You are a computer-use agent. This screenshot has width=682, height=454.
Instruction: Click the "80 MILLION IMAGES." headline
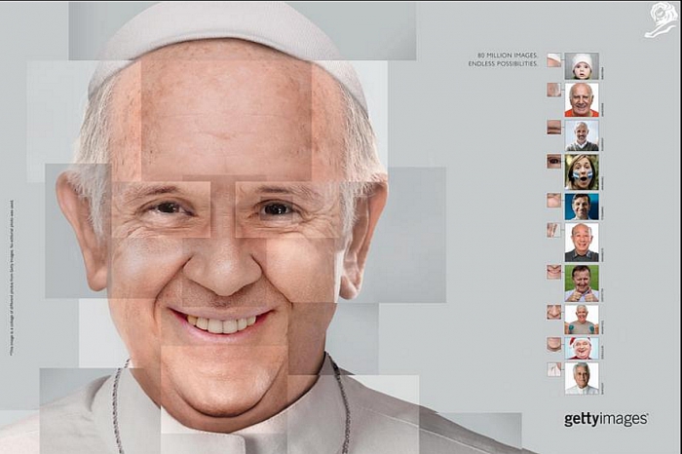coord(508,56)
